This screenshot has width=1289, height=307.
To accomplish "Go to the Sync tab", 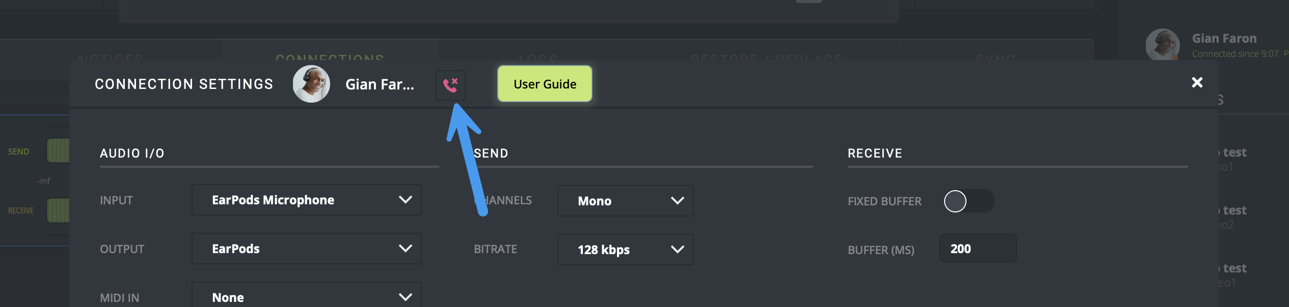I will pos(995,57).
